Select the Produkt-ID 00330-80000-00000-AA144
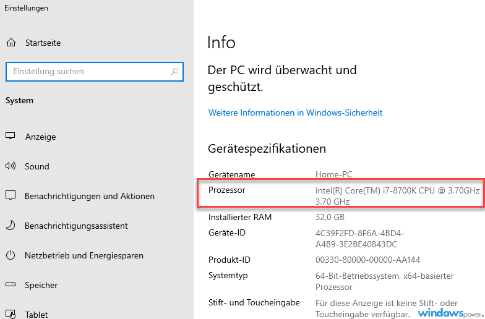Screen dimensions: 485x319 point(367,260)
